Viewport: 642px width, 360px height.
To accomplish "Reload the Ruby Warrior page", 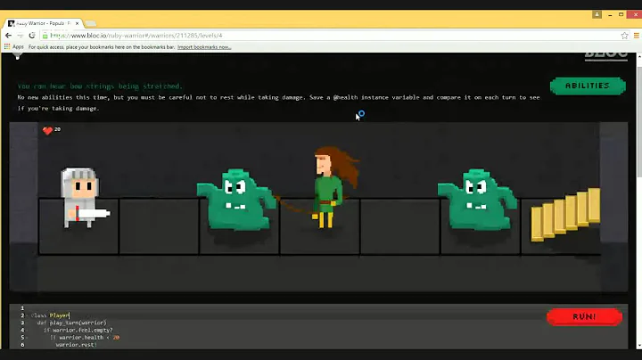I will (x=32, y=36).
